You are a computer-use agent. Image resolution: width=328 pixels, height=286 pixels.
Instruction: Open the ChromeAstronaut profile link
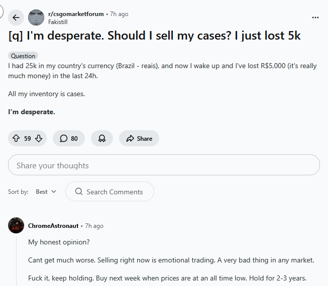[x=53, y=226]
